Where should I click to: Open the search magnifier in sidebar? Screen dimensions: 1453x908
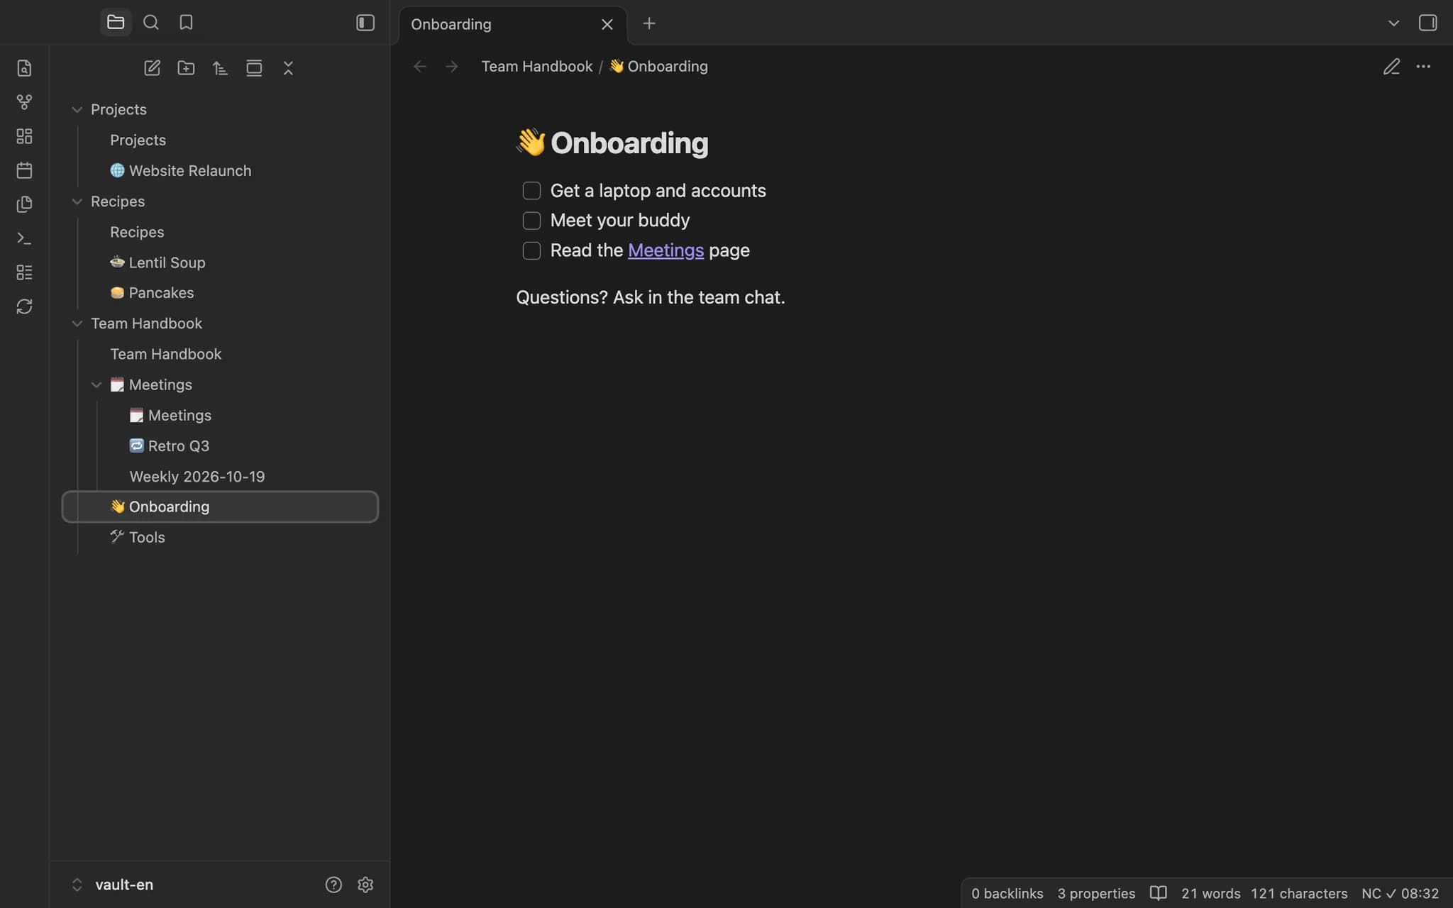pos(150,23)
